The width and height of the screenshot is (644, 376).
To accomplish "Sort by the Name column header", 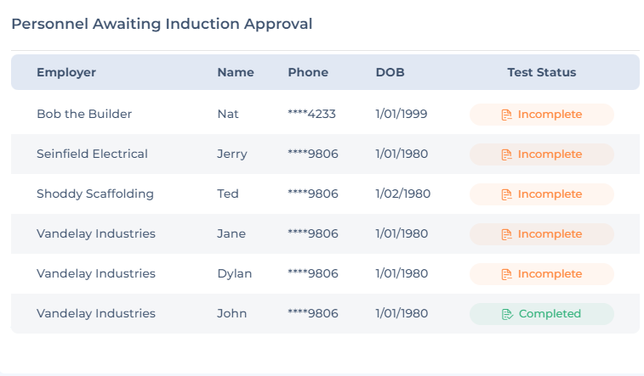I will [x=236, y=72].
